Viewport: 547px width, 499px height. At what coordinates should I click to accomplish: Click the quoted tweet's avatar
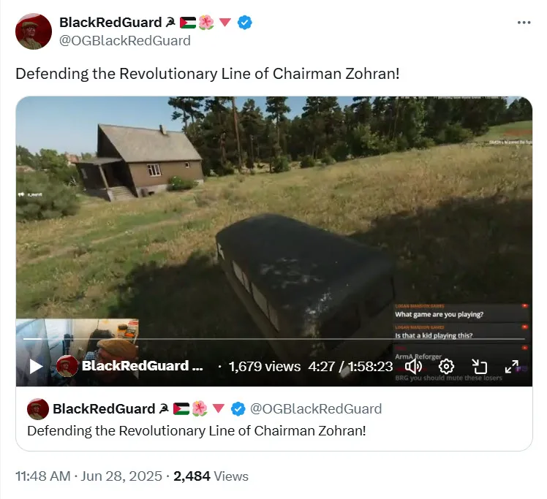(38, 408)
